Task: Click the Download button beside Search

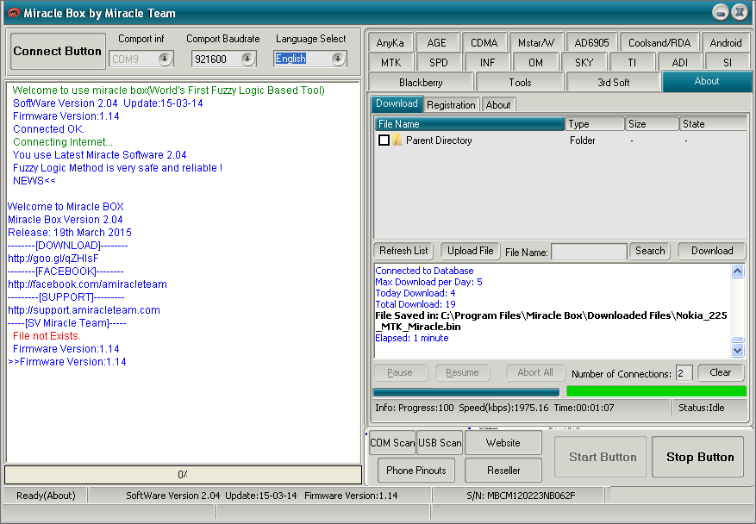Action: (712, 251)
